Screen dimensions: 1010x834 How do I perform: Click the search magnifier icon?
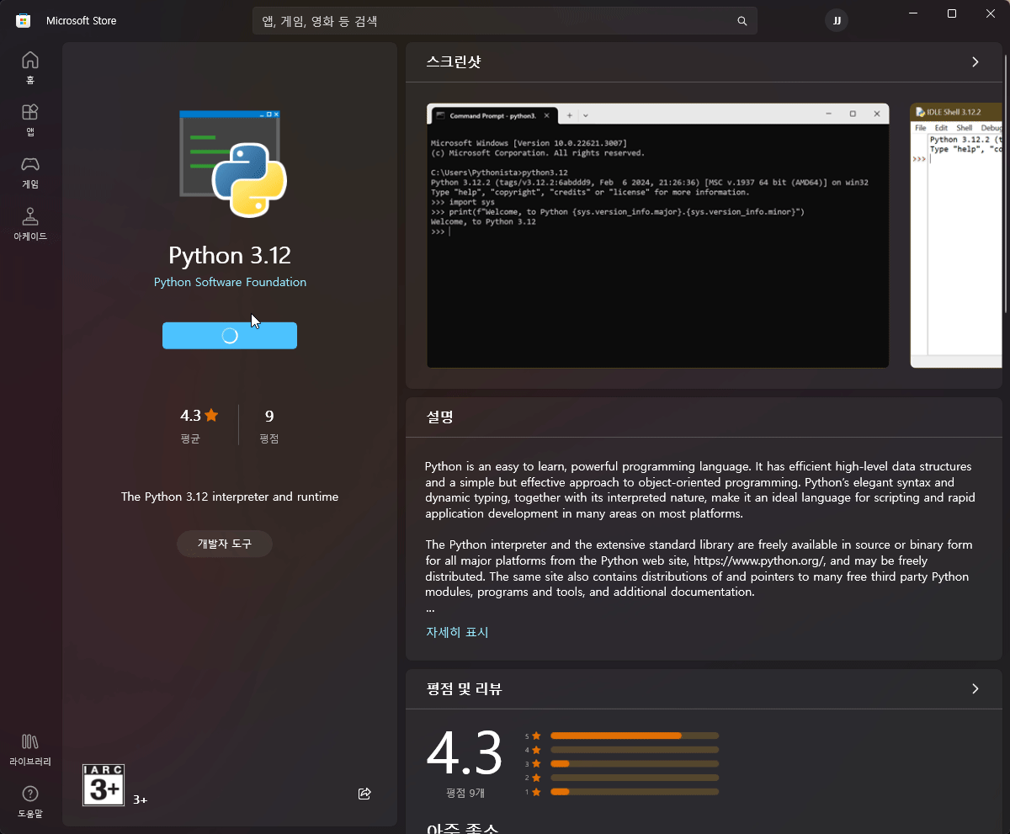point(742,21)
